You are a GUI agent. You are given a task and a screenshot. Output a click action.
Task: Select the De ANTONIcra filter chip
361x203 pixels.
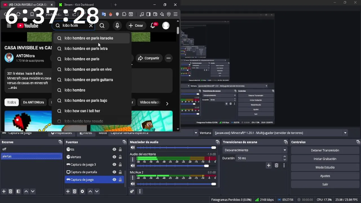tap(34, 102)
